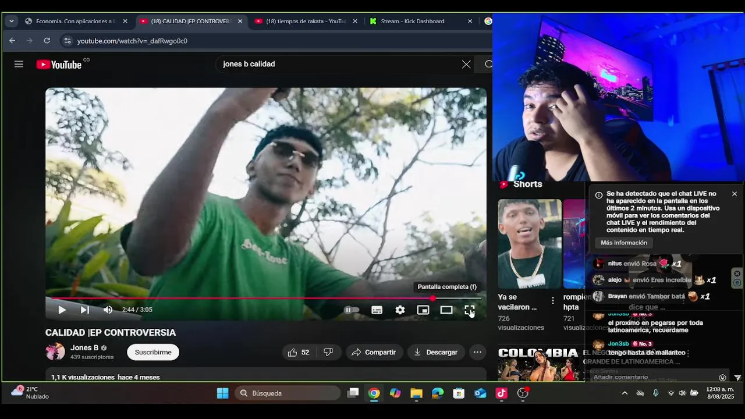This screenshot has width=745, height=419.
Task: Click the 'nitus envió Rosa' gift message
Action: tap(637, 264)
